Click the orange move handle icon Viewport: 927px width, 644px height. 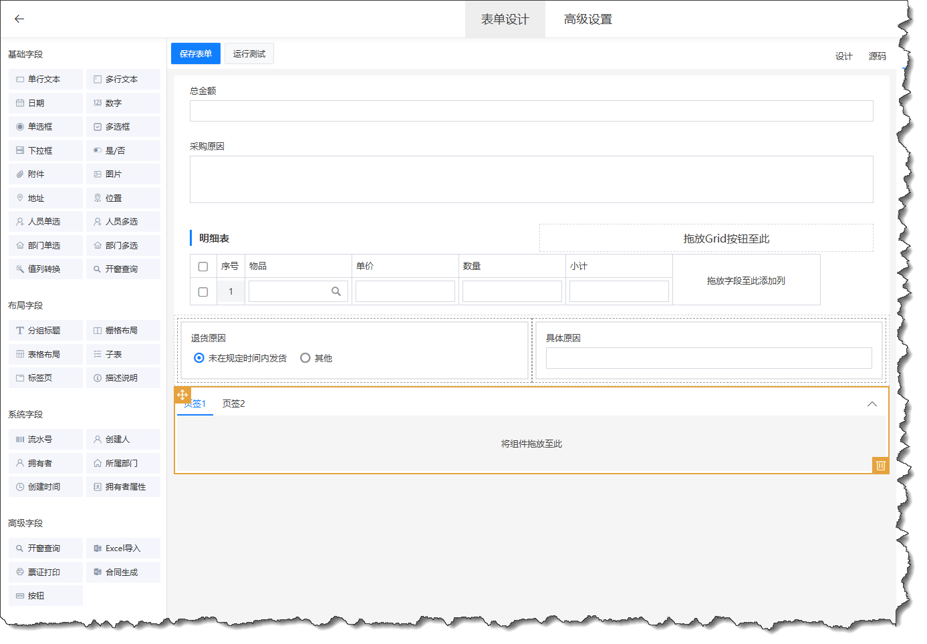coord(182,395)
